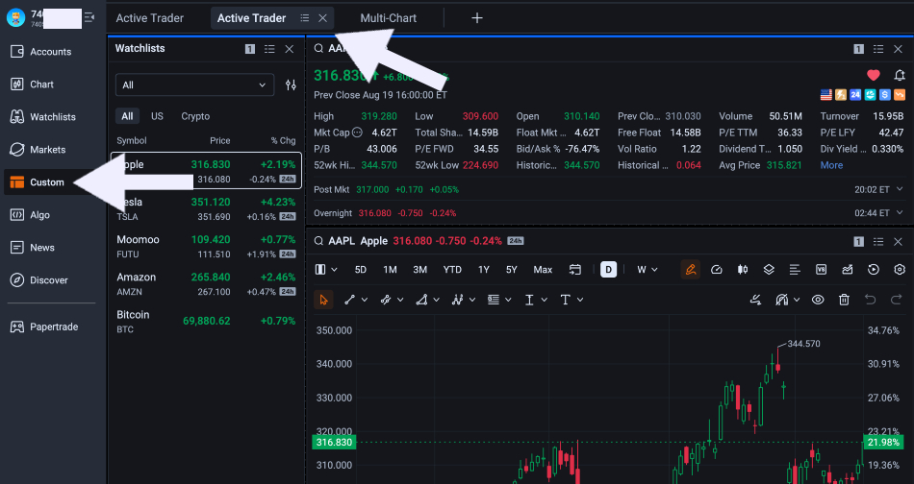Expand the Overnight row chevron
Image resolution: width=914 pixels, height=484 pixels.
coord(900,213)
